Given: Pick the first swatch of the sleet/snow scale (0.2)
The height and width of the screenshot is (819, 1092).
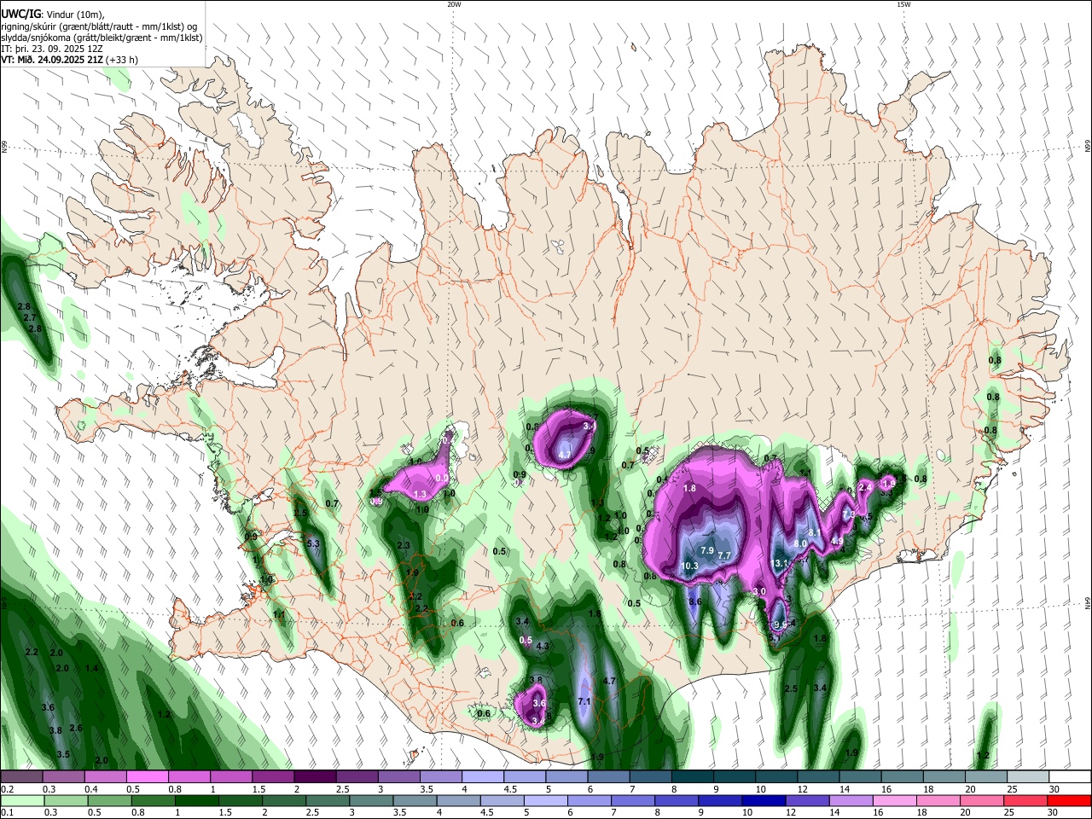Looking at the screenshot, I should coord(21,777).
